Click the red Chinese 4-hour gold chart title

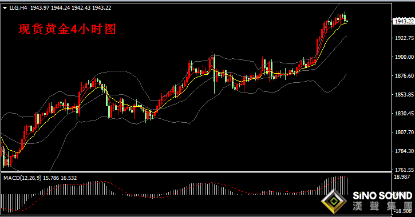67,29
